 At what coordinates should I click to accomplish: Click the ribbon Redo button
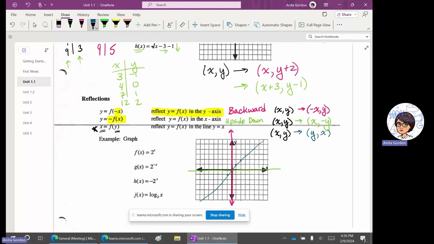[23, 25]
